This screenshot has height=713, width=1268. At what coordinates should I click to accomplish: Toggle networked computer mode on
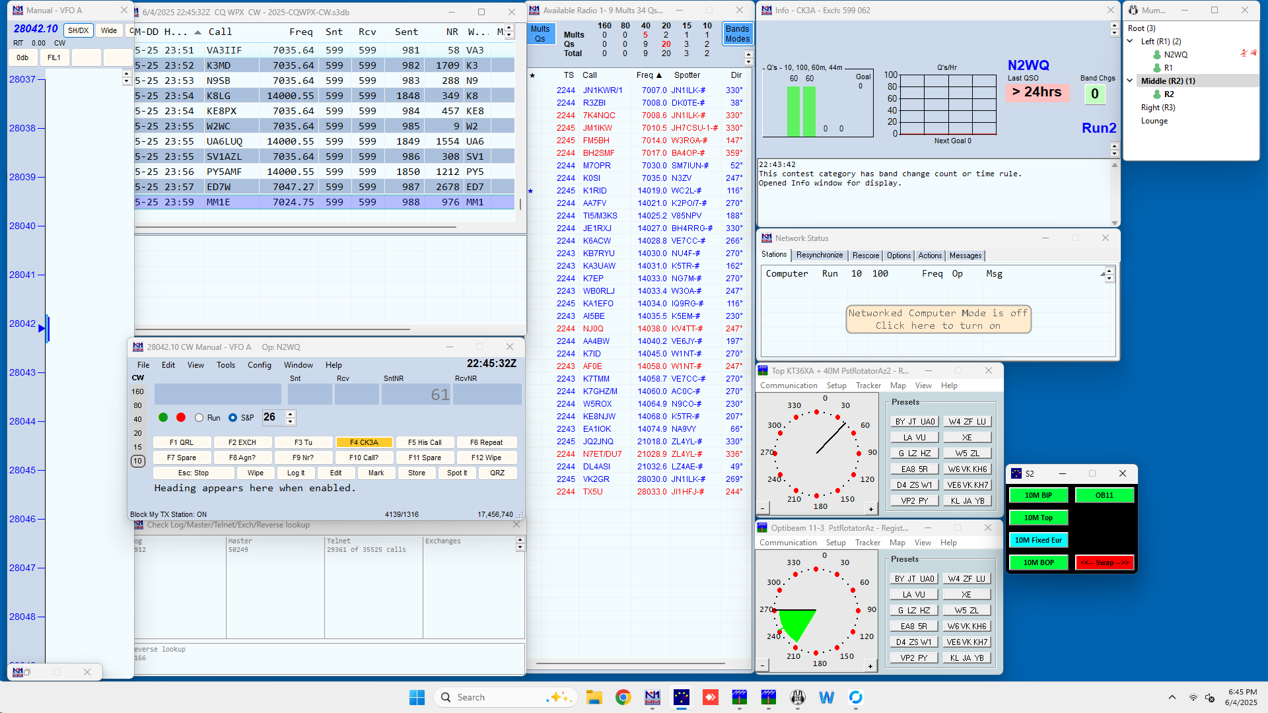938,320
